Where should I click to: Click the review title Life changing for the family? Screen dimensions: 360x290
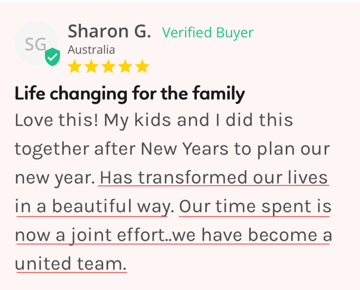[x=130, y=94]
